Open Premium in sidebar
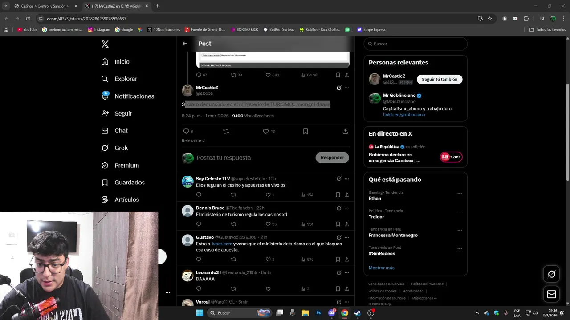The image size is (570, 320). pos(120,165)
